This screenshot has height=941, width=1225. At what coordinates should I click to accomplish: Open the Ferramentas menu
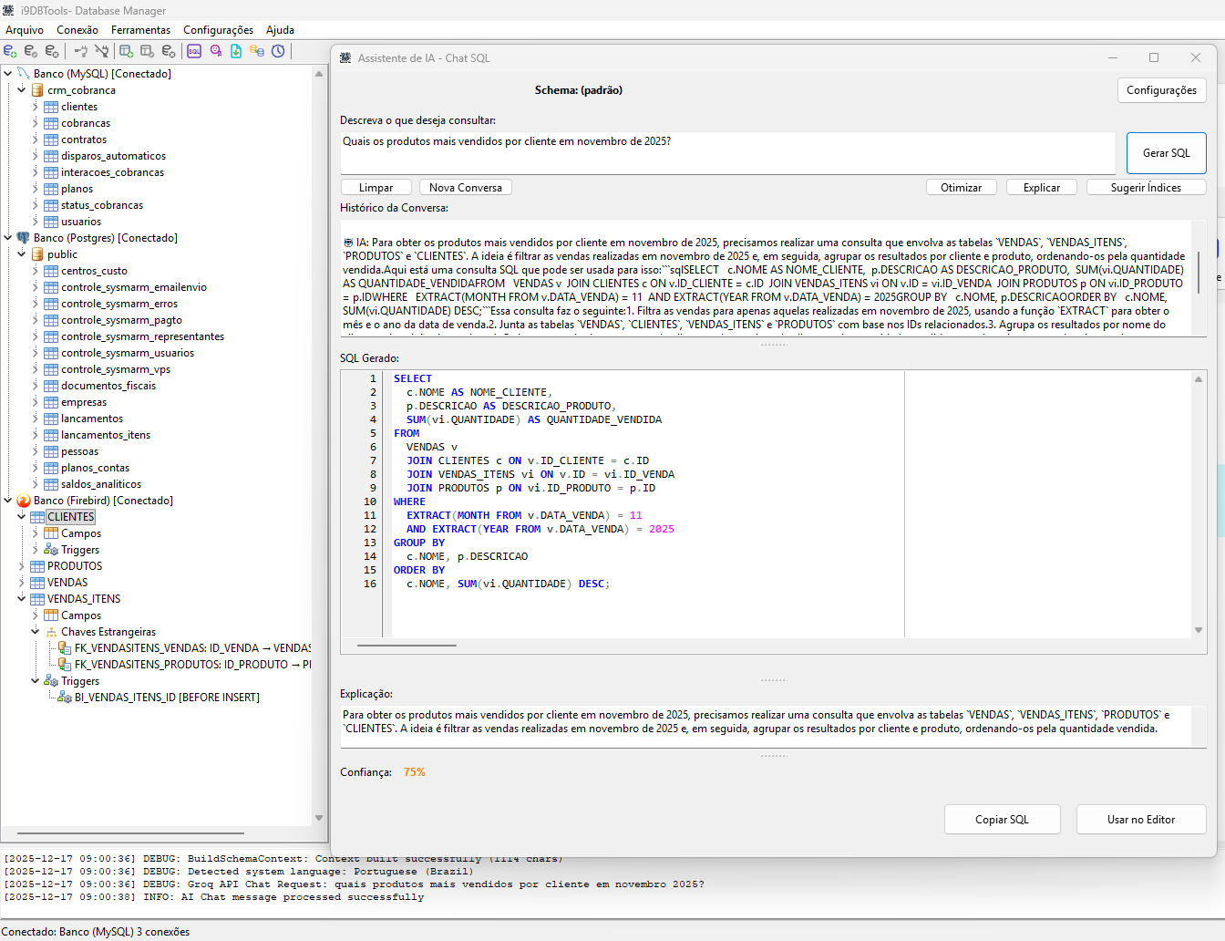[x=140, y=30]
